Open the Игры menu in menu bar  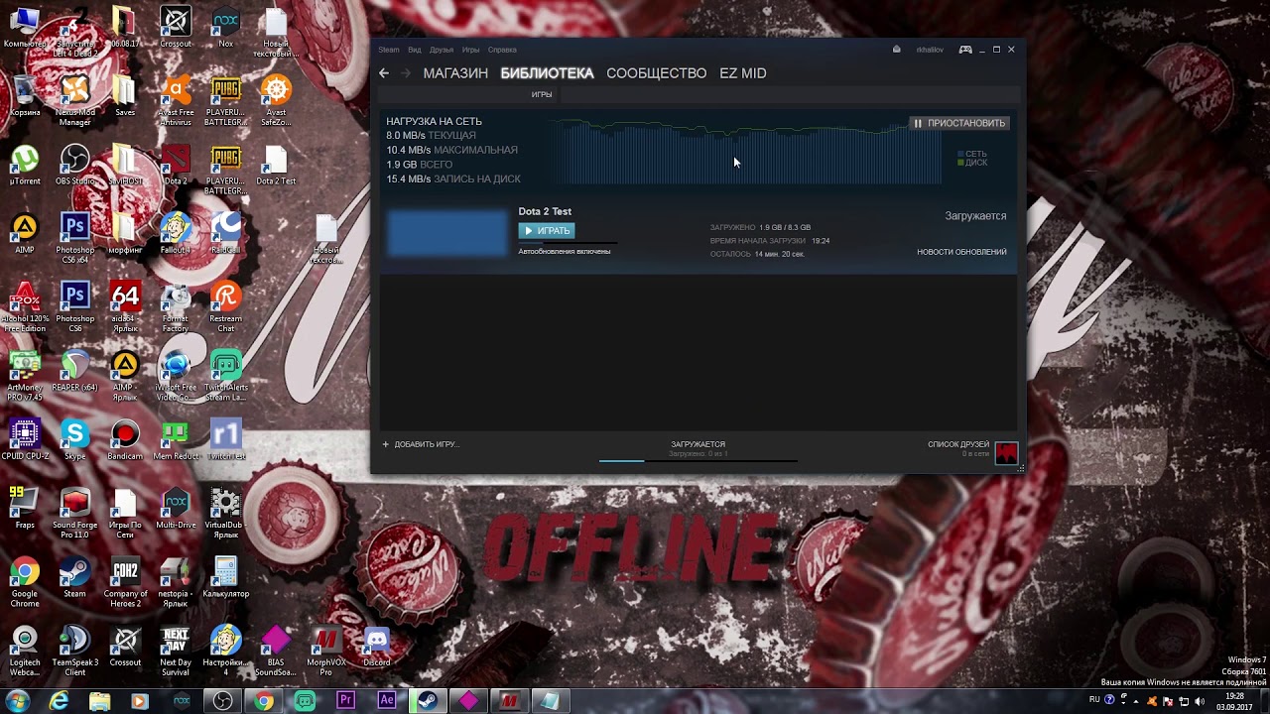tap(470, 50)
